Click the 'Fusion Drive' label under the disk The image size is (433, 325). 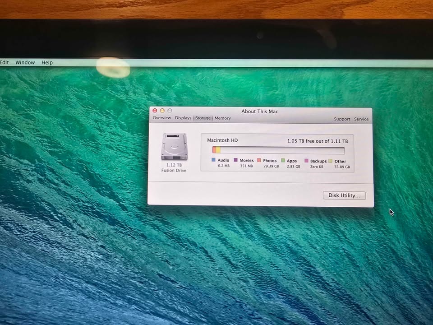[x=174, y=170]
